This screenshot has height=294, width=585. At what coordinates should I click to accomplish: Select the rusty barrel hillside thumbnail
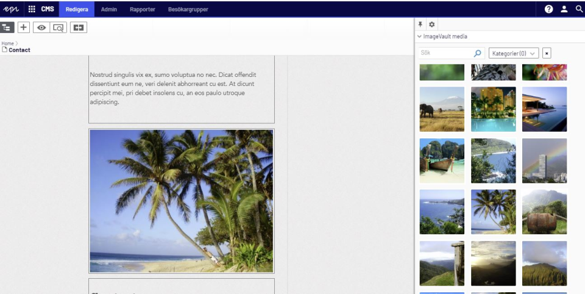(x=544, y=212)
